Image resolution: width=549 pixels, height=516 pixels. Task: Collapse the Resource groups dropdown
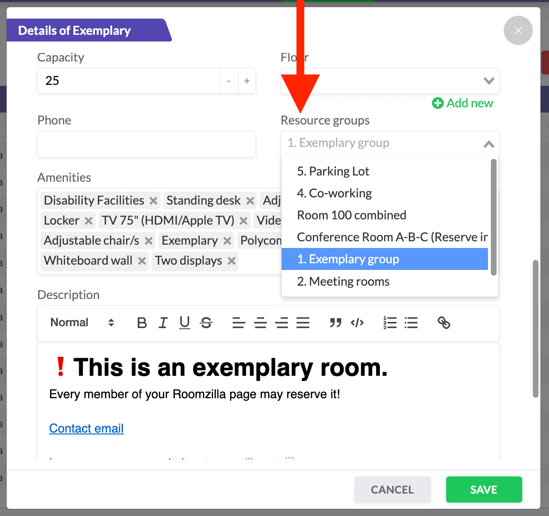488,144
